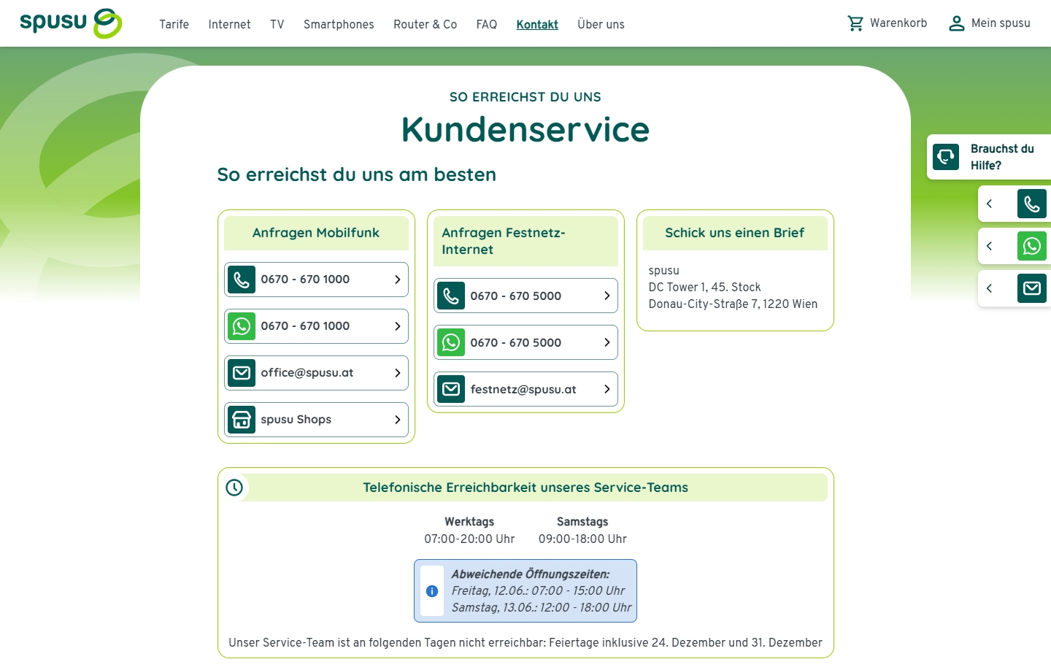
Task: Click WhatsApp icon for Mobilfunk 0670 - 670 1000
Action: (x=242, y=326)
